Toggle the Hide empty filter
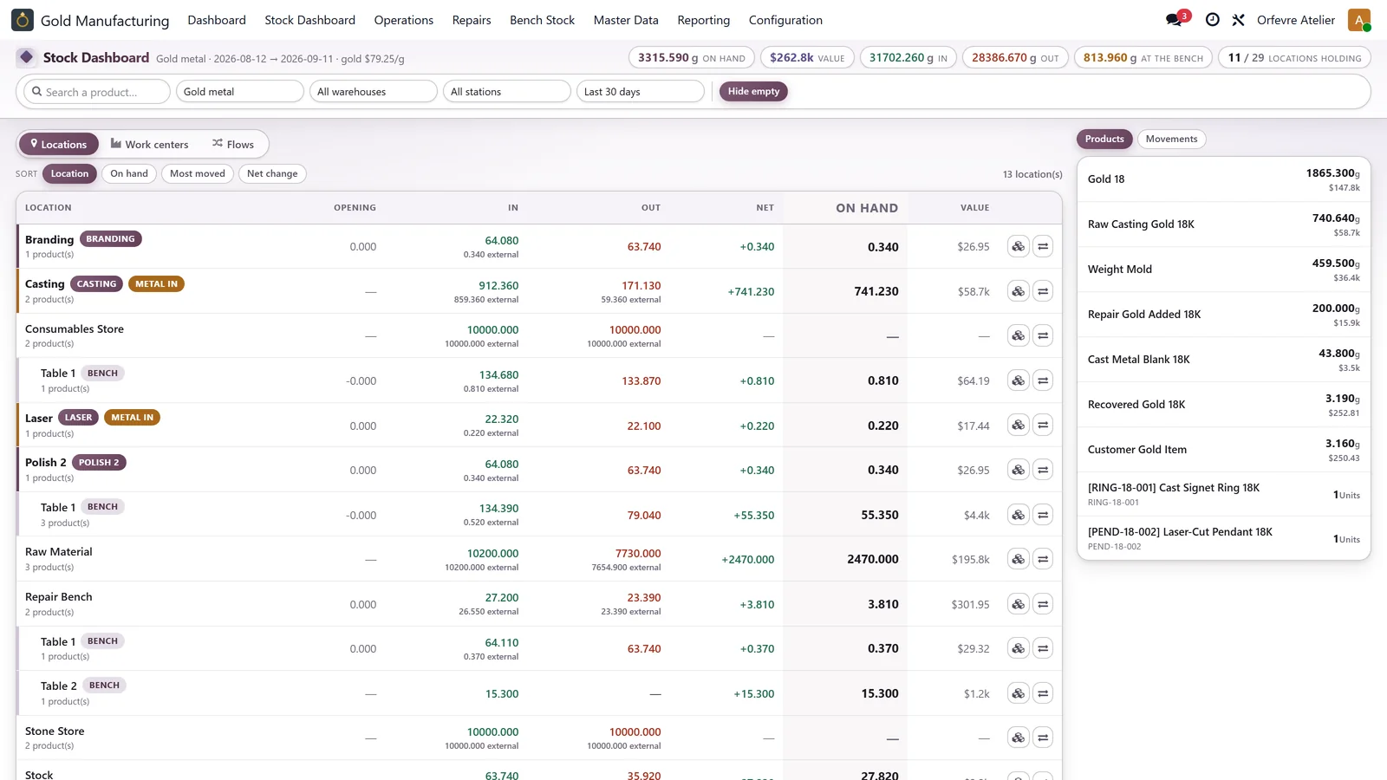Viewport: 1387px width, 780px height. [753, 91]
